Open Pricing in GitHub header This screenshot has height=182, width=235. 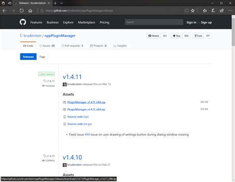point(104,22)
